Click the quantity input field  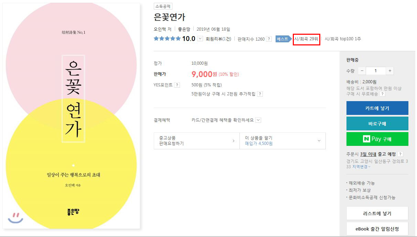pos(376,71)
